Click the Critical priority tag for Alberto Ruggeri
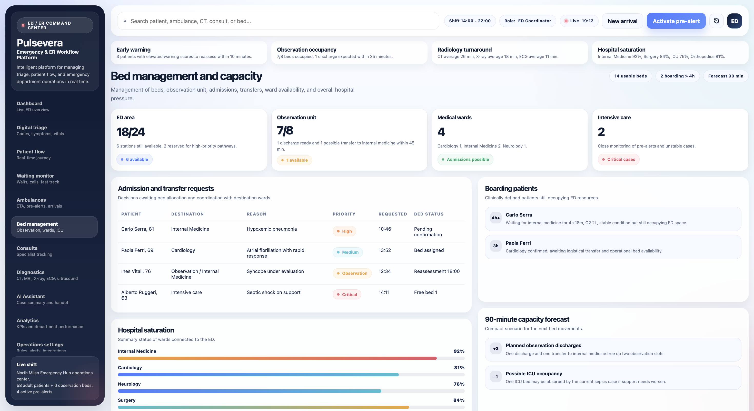This screenshot has width=754, height=411. pyautogui.click(x=346, y=295)
